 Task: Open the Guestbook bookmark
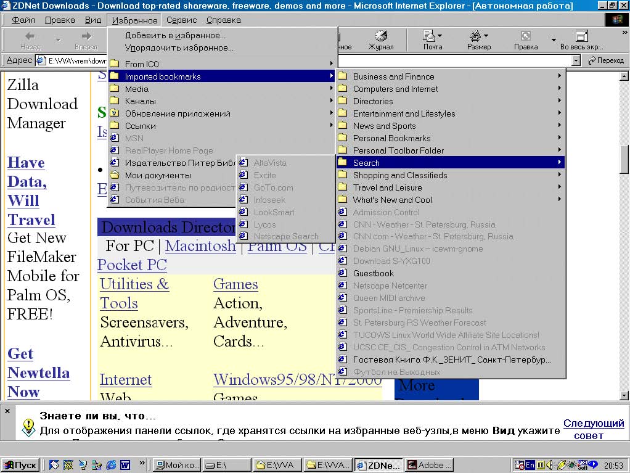[x=451, y=273]
